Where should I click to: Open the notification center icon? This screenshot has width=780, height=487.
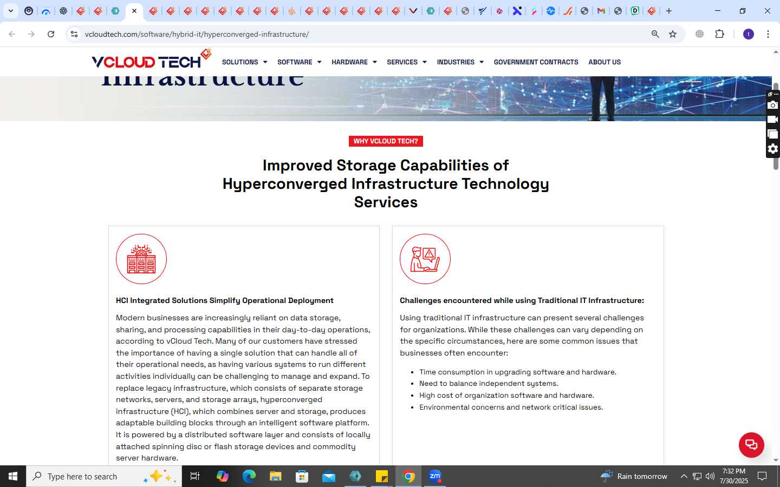pyautogui.click(x=762, y=476)
